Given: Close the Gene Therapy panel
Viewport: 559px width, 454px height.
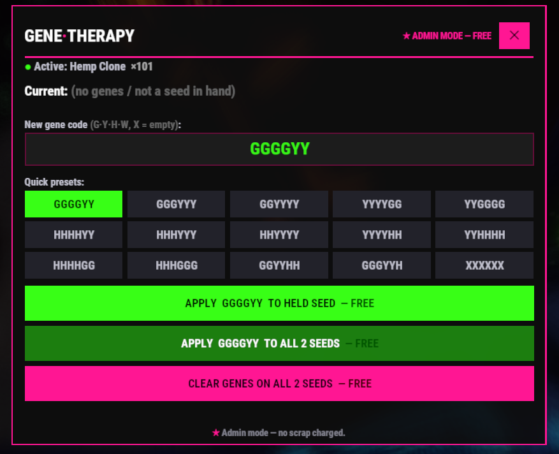Looking at the screenshot, I should click(514, 36).
